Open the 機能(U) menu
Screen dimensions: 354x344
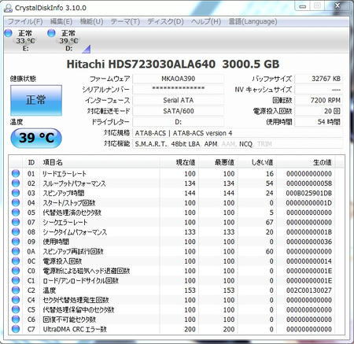coord(91,21)
